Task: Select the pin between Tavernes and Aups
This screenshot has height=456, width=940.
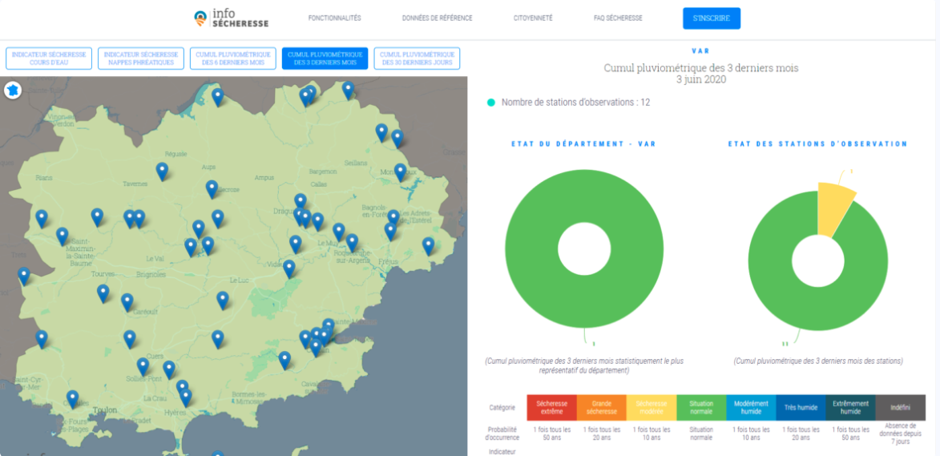Action: coord(162,171)
